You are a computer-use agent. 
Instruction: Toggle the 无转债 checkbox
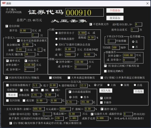(x=101, y=98)
